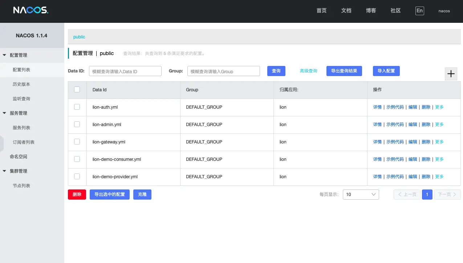
Task: Click the 查询 search button
Action: (276, 71)
